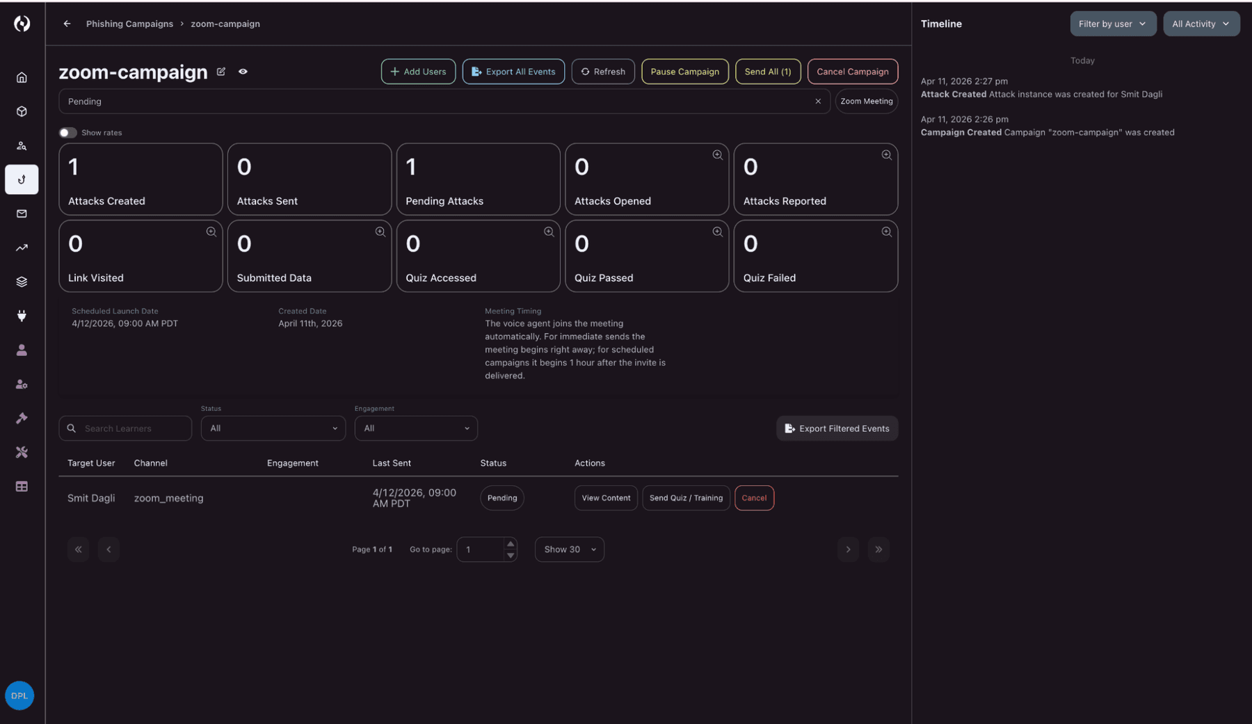
Task: Enable the Show rates toggle
Action: pos(67,132)
